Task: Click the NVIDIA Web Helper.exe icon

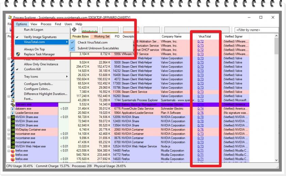Action: 13,146
